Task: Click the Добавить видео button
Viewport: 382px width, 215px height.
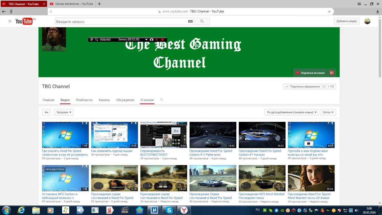Action: click(346, 21)
